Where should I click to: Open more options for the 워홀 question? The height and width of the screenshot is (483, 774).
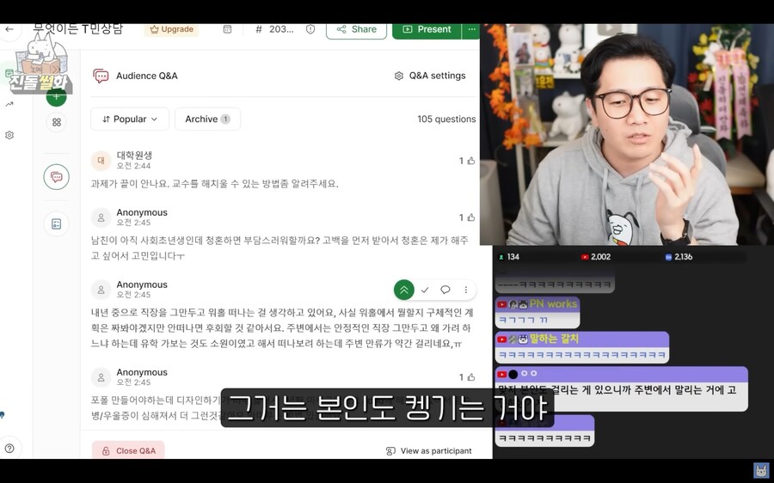[465, 290]
